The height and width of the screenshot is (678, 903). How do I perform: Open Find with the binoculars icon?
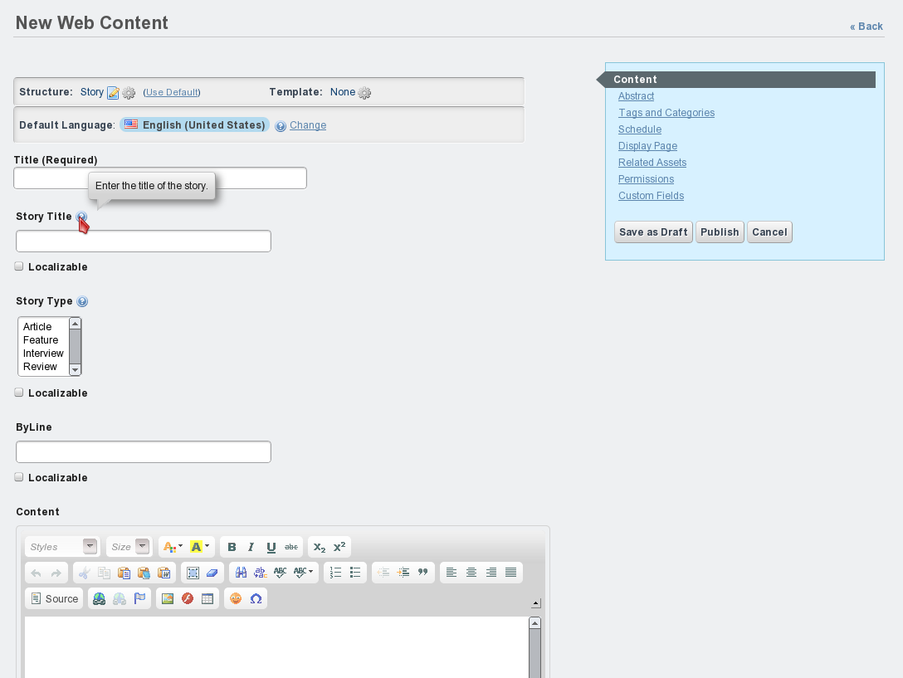(x=241, y=573)
